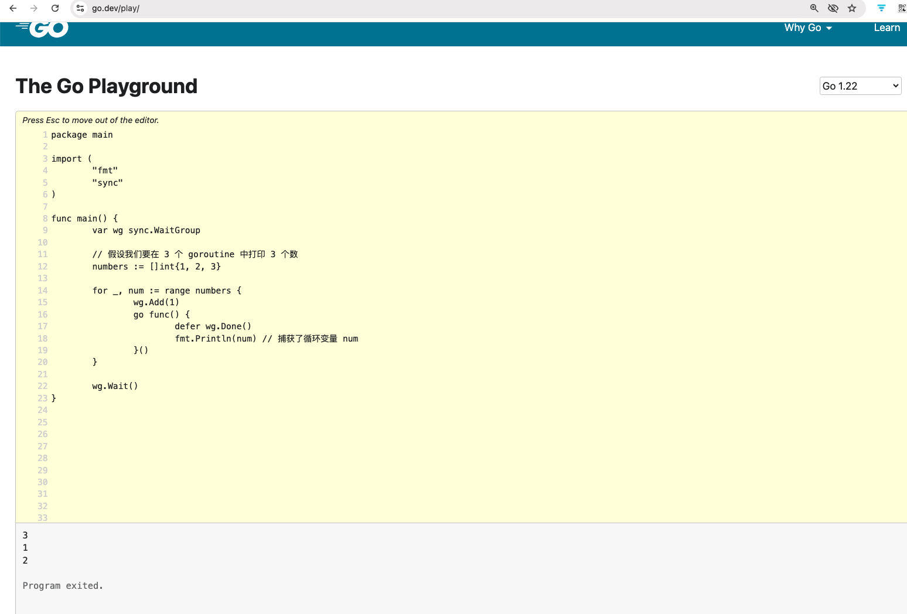Click the Go Playground heading
Image resolution: width=907 pixels, height=614 pixels.
coord(107,86)
